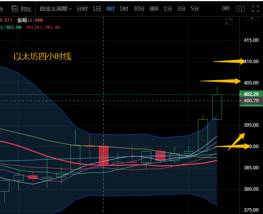Select the 1时 one-hour timeframe
This screenshot has height=214, width=263.
pos(124,9)
